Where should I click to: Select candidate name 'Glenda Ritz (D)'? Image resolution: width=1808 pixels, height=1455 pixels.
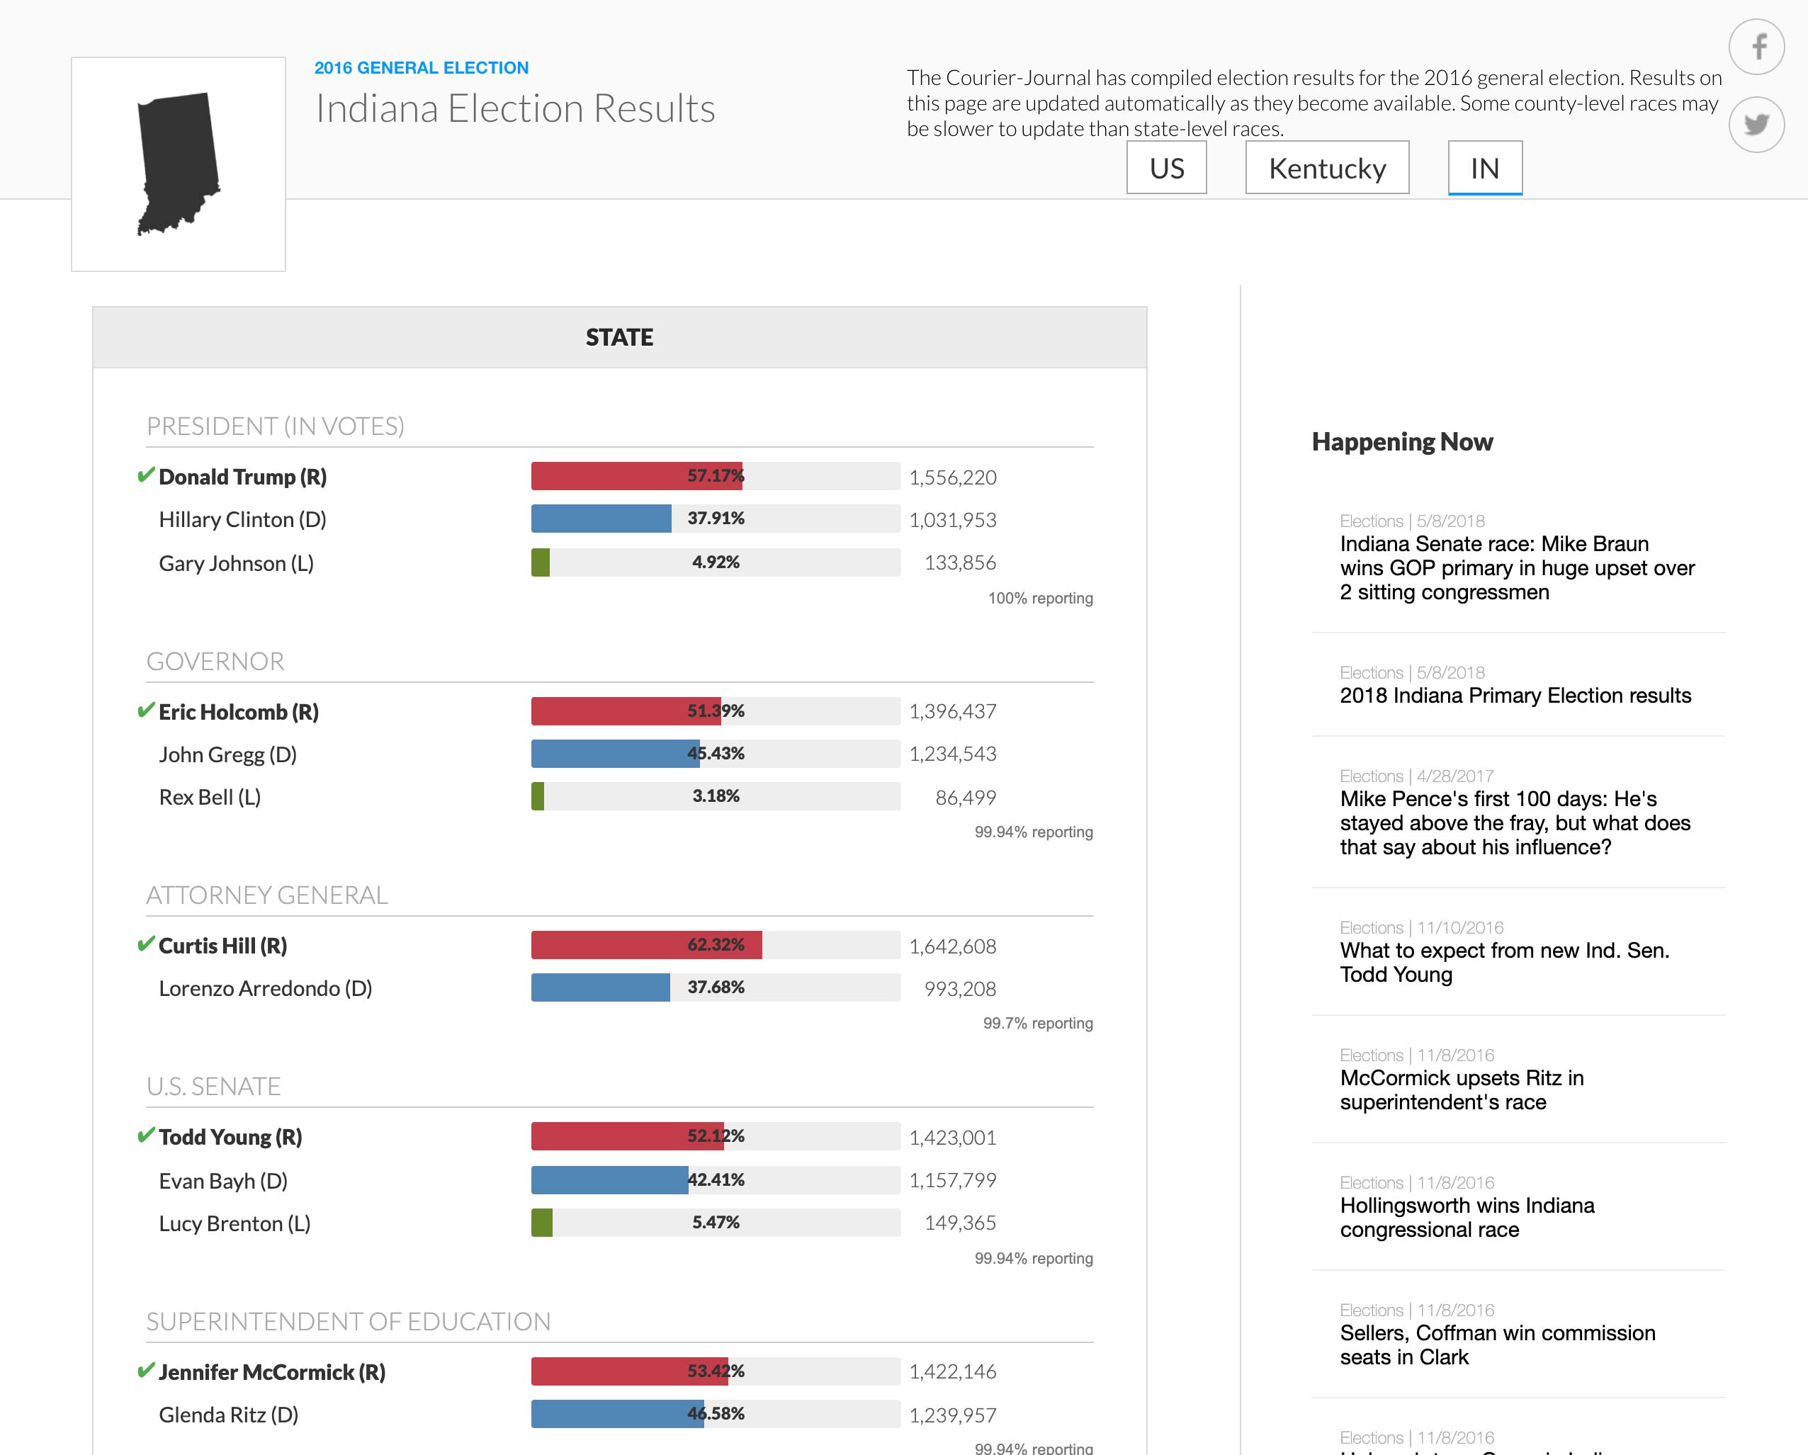[229, 1415]
